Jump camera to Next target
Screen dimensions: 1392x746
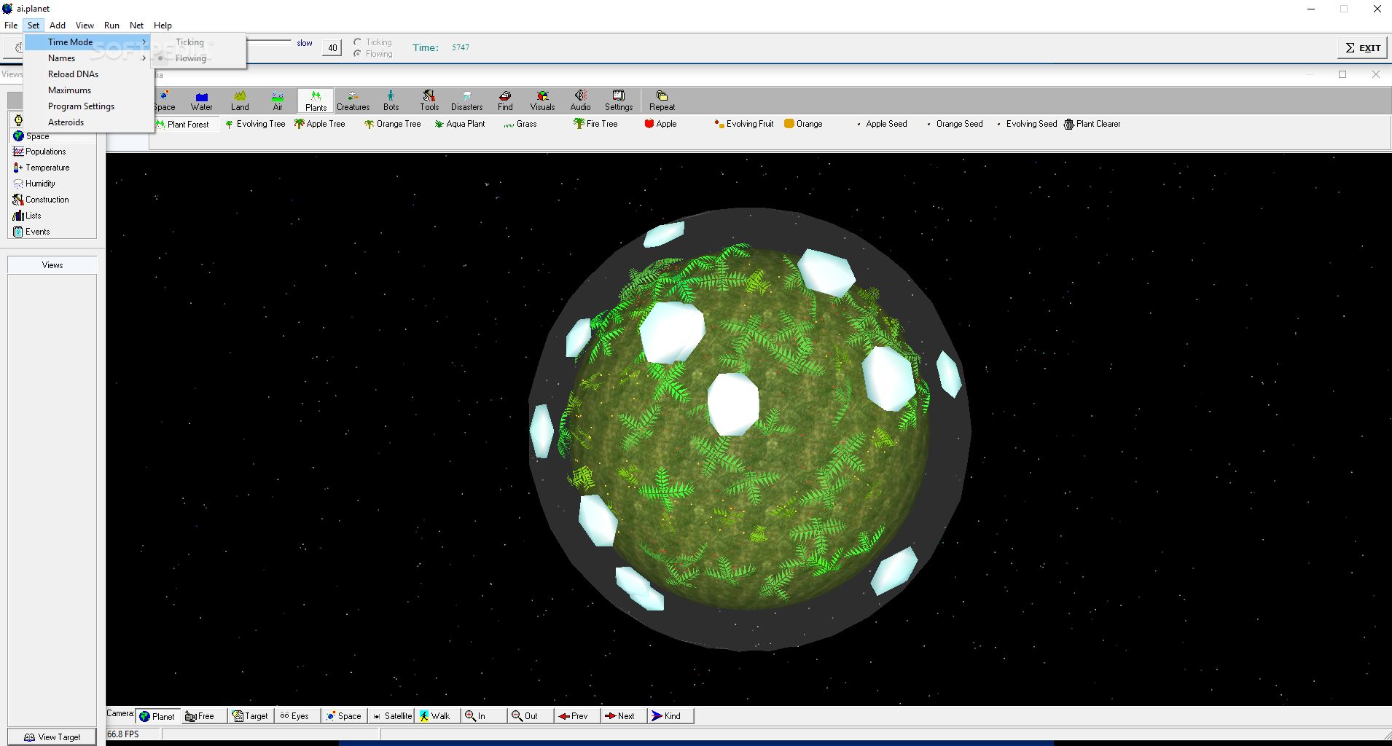pyautogui.click(x=623, y=716)
